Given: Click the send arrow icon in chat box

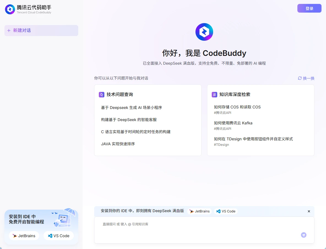Looking at the screenshot, I should [x=303, y=235].
